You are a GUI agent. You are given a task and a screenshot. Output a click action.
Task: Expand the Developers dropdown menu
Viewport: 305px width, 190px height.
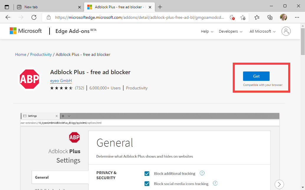point(230,31)
